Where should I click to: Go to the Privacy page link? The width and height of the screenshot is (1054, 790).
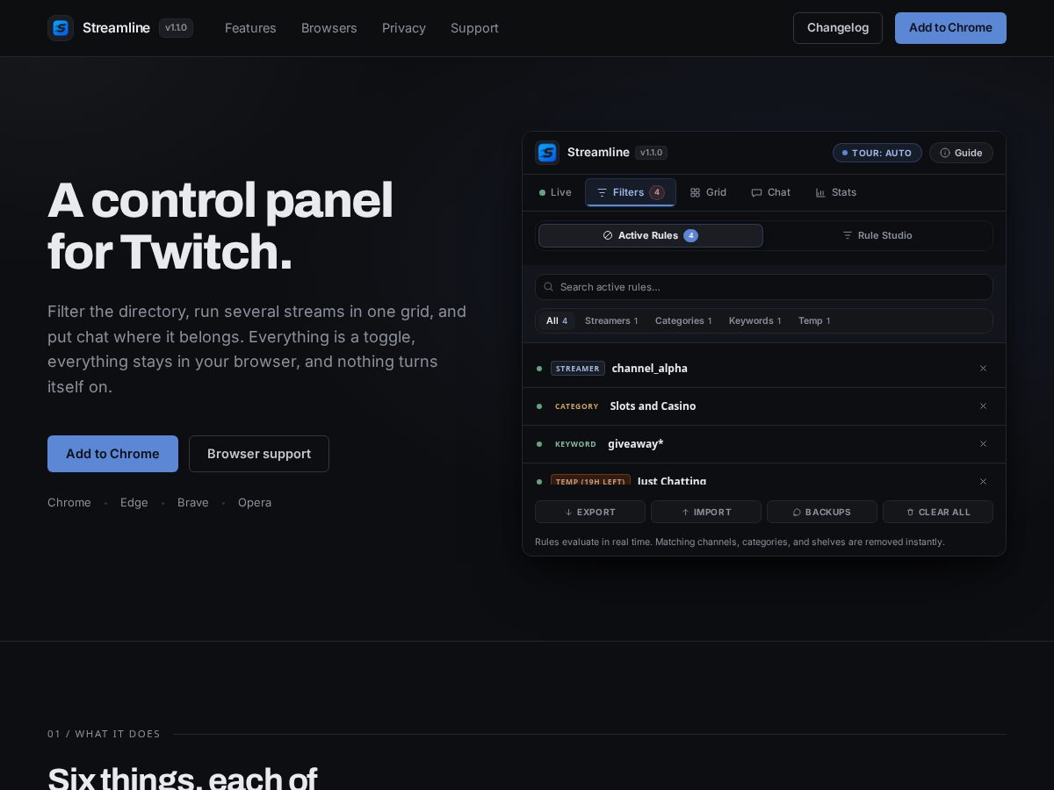(404, 28)
